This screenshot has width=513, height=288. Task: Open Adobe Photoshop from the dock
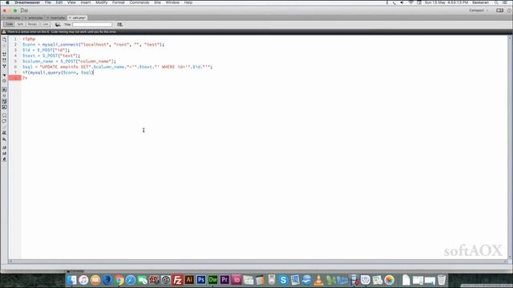[x=201, y=280]
